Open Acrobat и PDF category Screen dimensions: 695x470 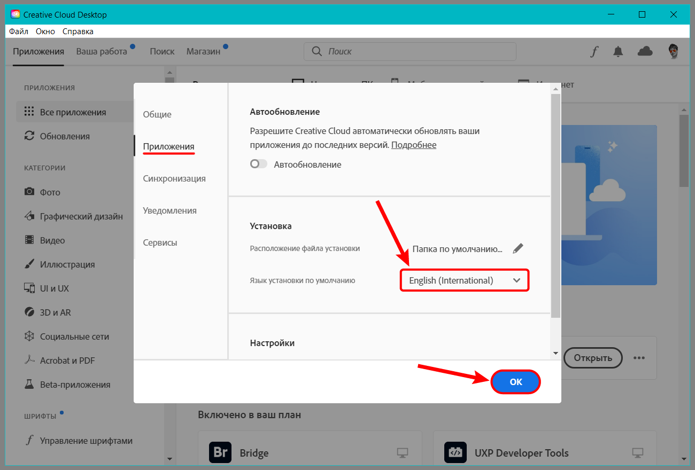(x=67, y=361)
